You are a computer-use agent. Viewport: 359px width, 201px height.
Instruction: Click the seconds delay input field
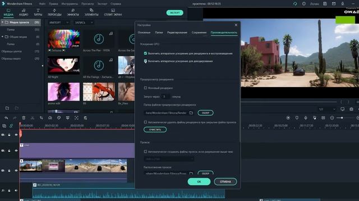click(x=165, y=97)
